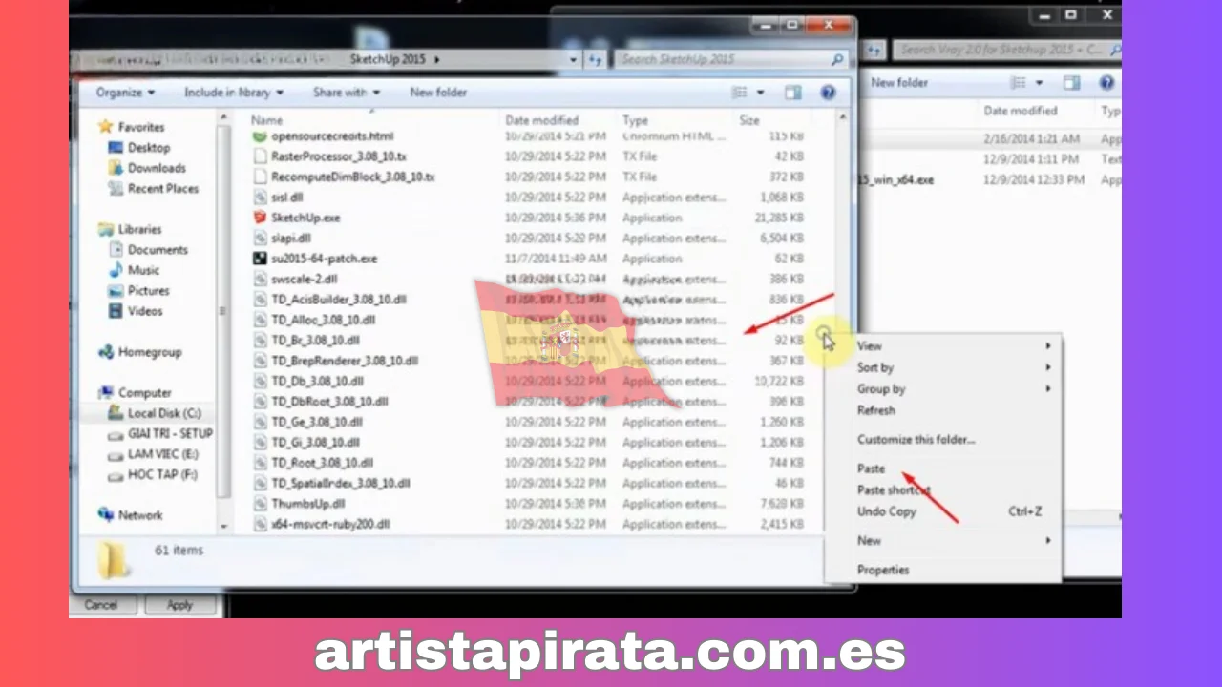Click the help question mark icon in SketchUp 2015 window

coord(828,93)
